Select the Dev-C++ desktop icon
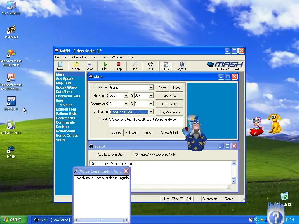299x224 pixels. point(11,104)
